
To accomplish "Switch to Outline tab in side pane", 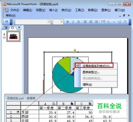I will [6, 28].
